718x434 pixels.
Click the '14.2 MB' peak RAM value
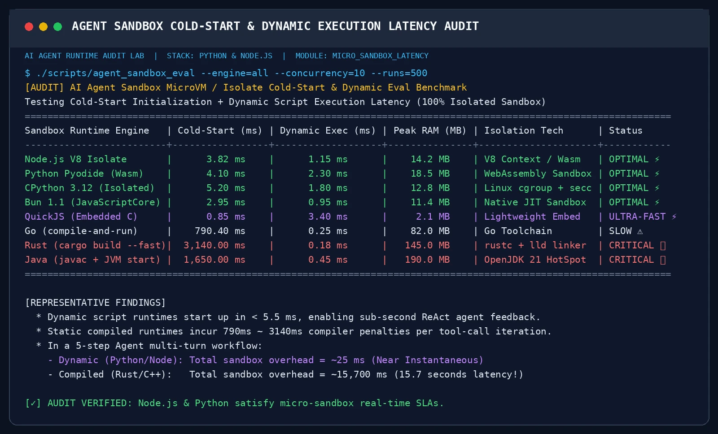[x=430, y=159]
